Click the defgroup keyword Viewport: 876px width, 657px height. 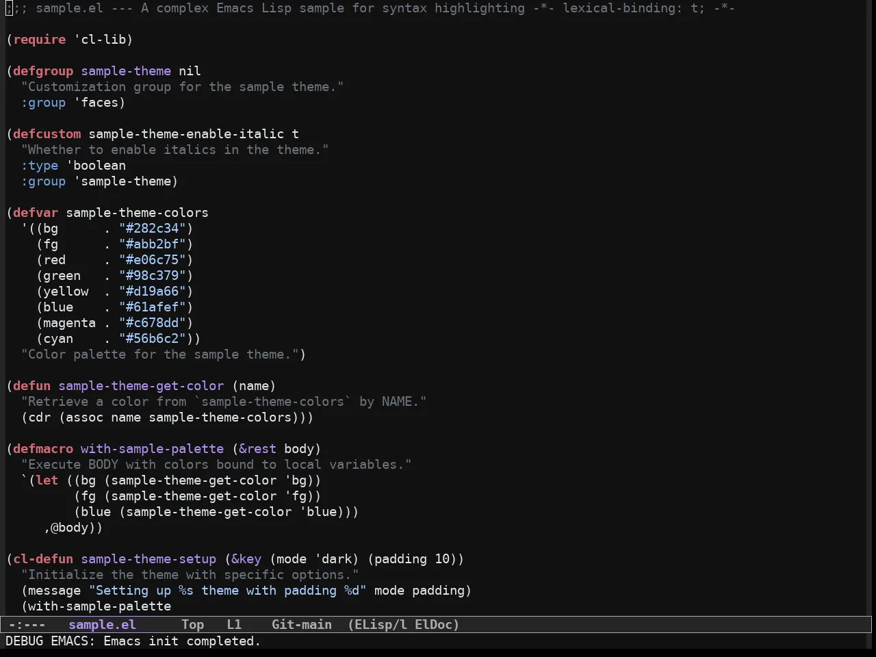43,71
